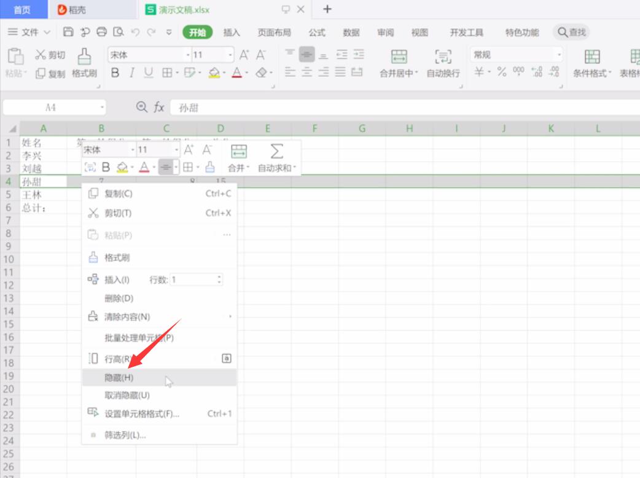The width and height of the screenshot is (640, 478).
Task: Choose 剪切(T) in context menu
Action: [160, 213]
